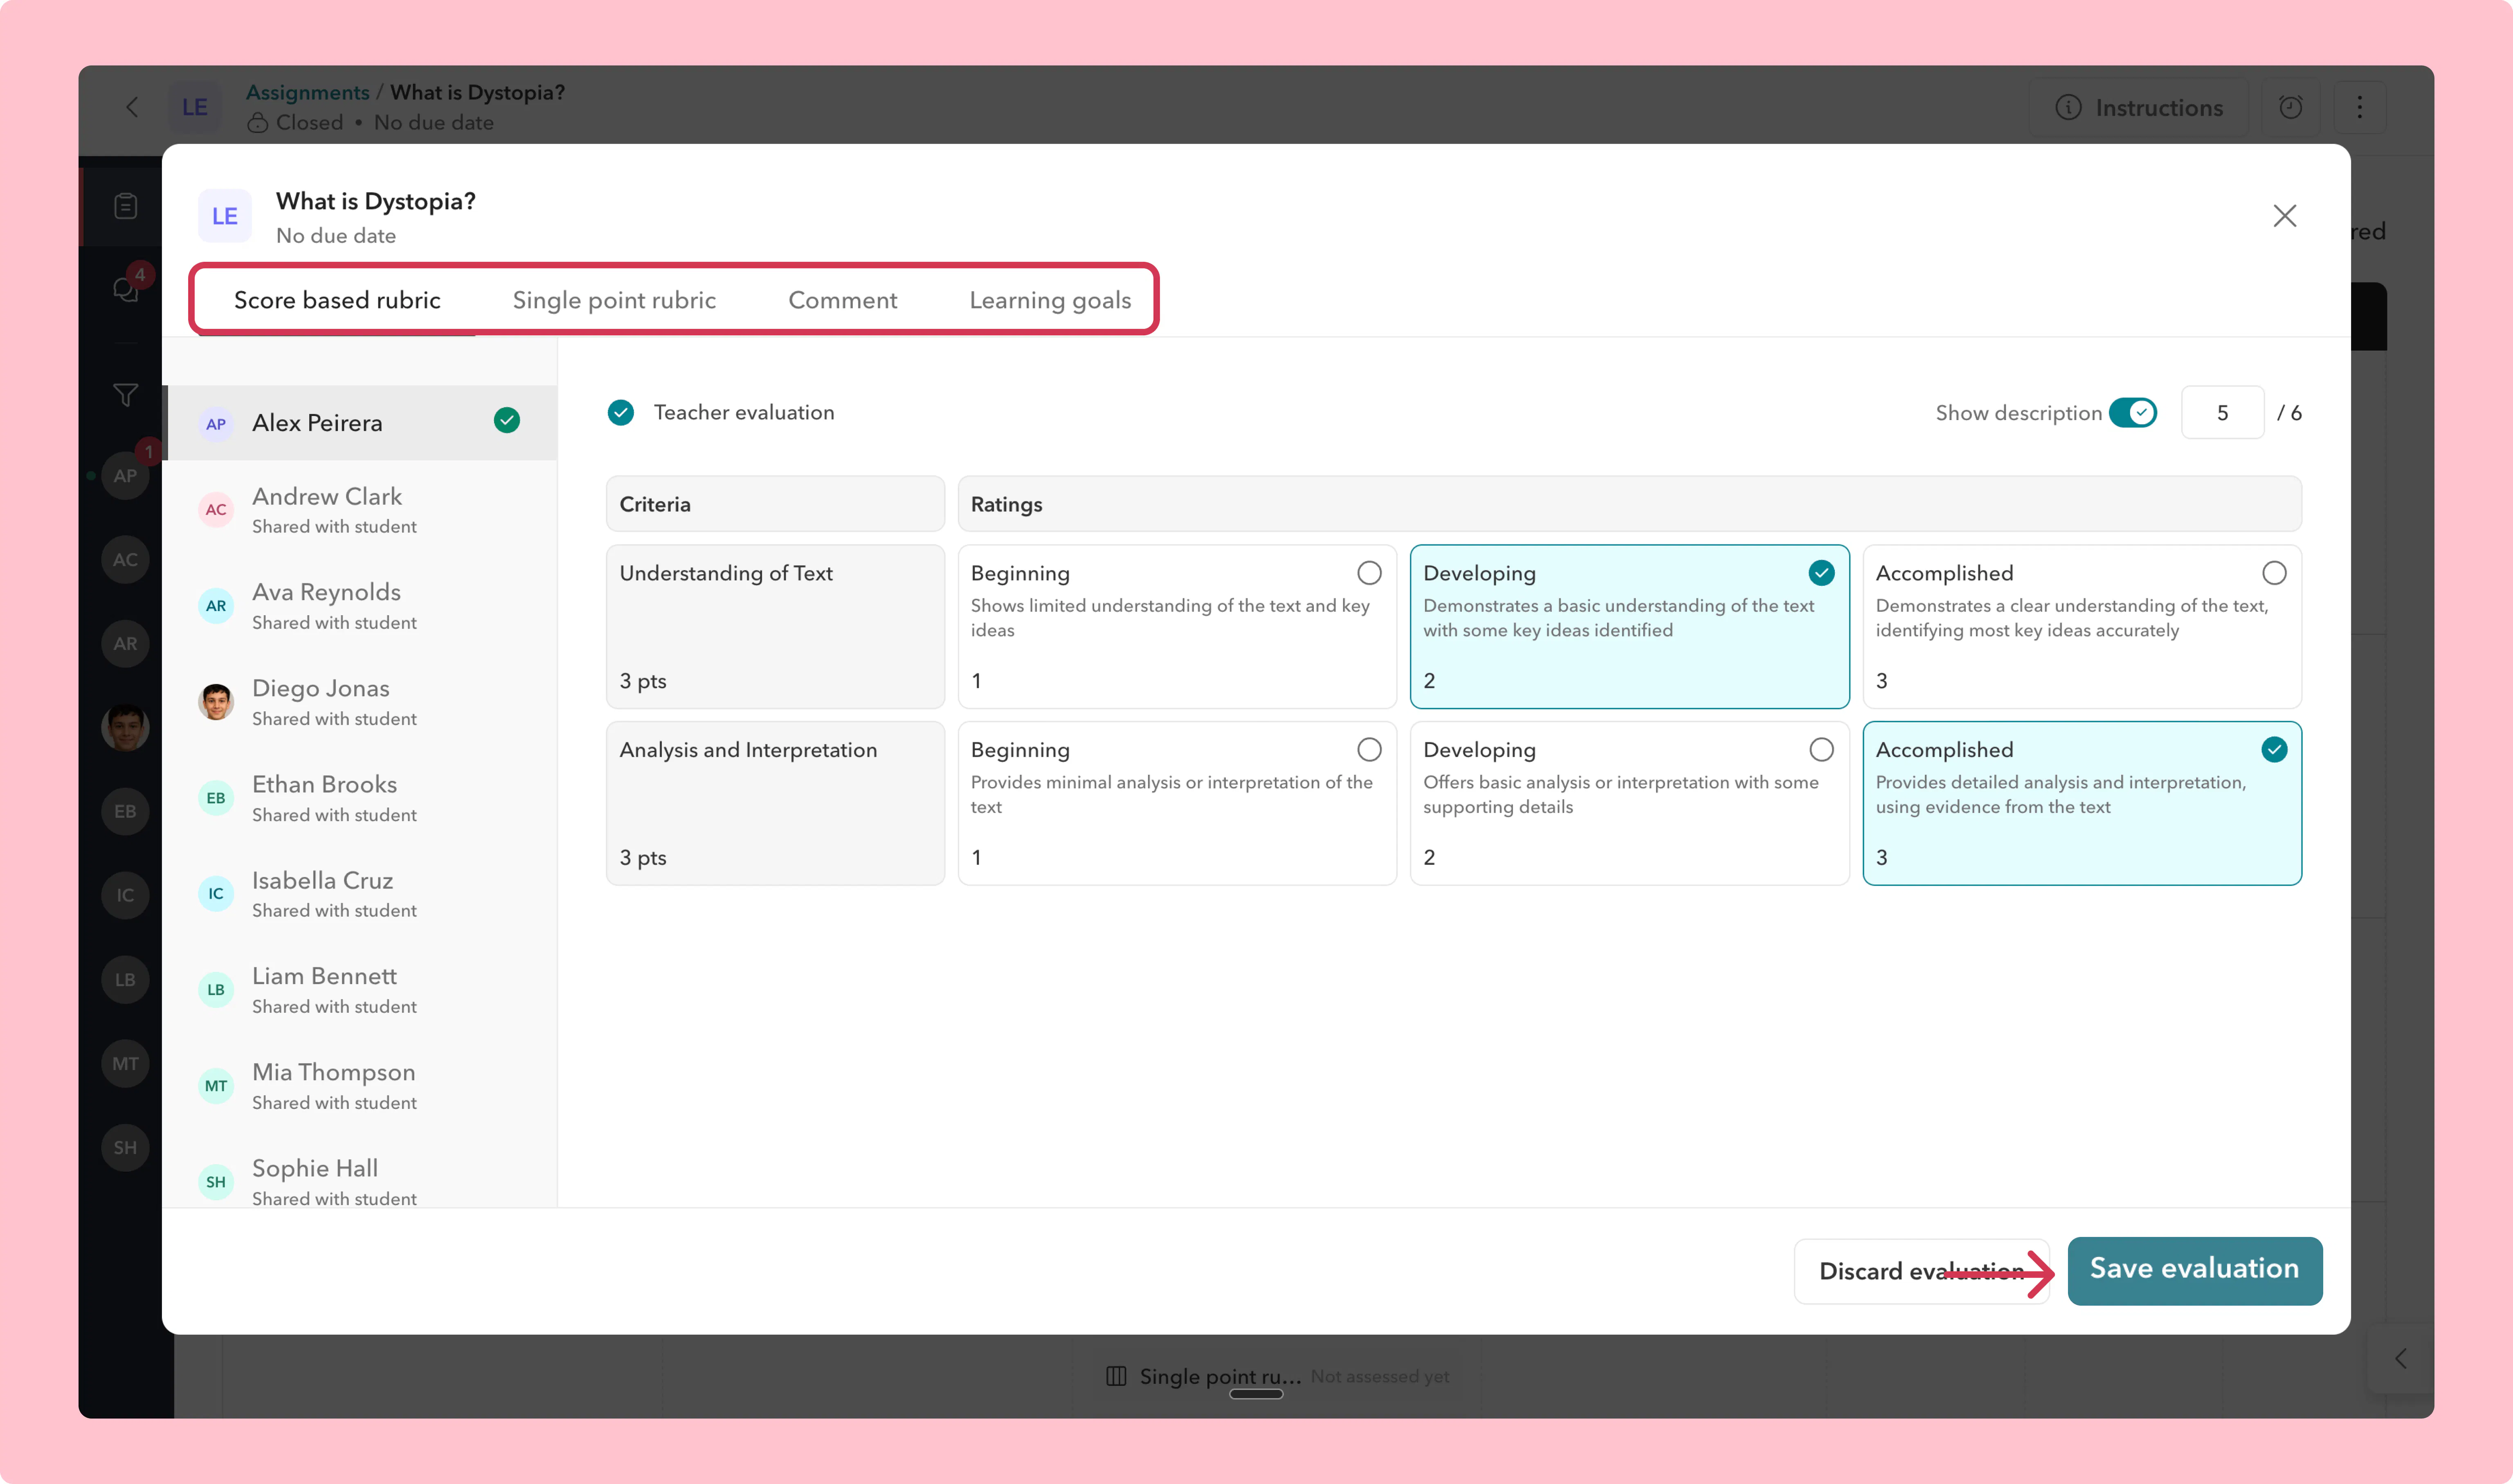Click the clock history icon
2513x1484 pixels.
[x=2290, y=107]
